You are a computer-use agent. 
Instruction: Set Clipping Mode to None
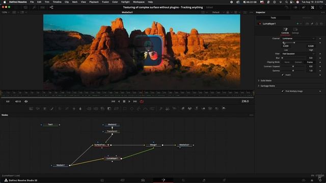click(x=287, y=62)
